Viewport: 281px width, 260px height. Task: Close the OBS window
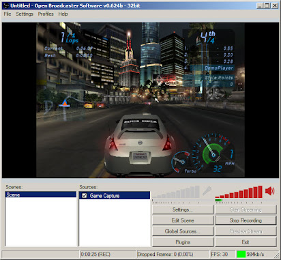click(x=275, y=5)
